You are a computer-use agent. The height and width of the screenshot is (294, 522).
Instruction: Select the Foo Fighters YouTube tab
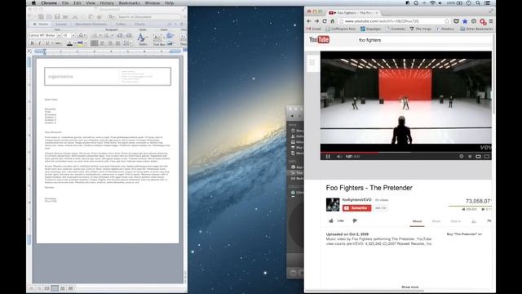coord(353,13)
